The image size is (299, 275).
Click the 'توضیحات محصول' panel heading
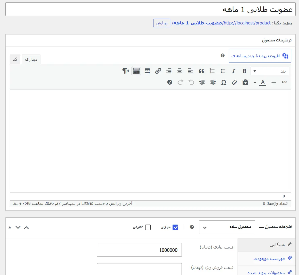[x=277, y=40]
